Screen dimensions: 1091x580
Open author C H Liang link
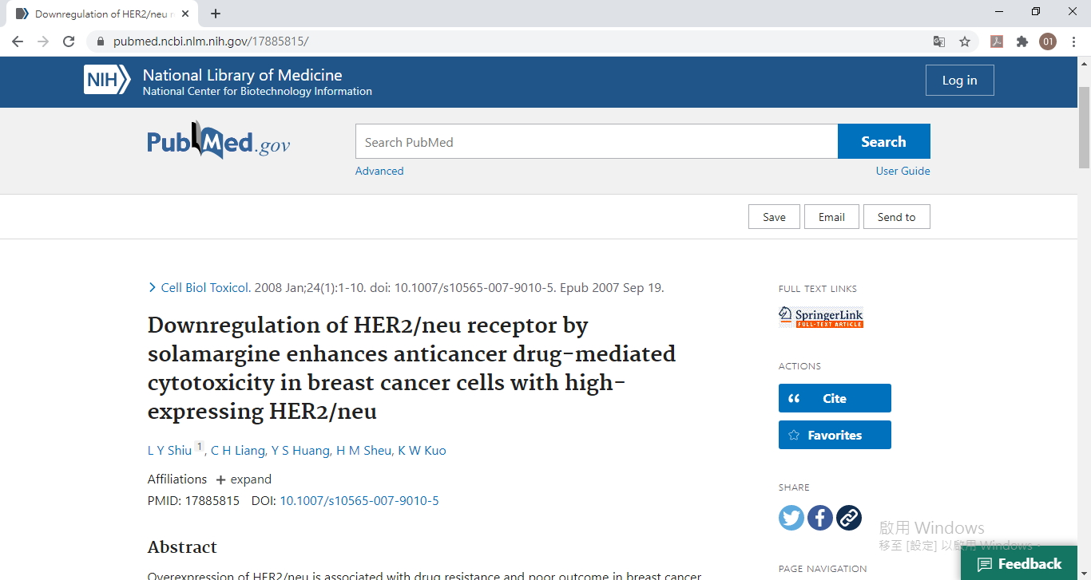pyautogui.click(x=237, y=451)
